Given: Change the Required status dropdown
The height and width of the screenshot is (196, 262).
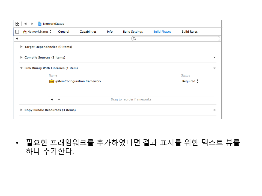Looking at the screenshot, I should point(190,81).
